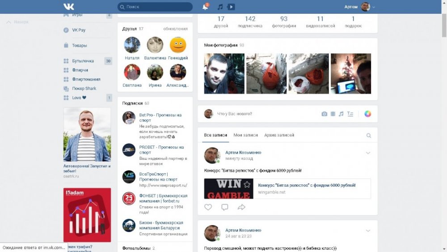Click the обновления link in friends block
The height and width of the screenshot is (252, 447).
click(x=175, y=29)
